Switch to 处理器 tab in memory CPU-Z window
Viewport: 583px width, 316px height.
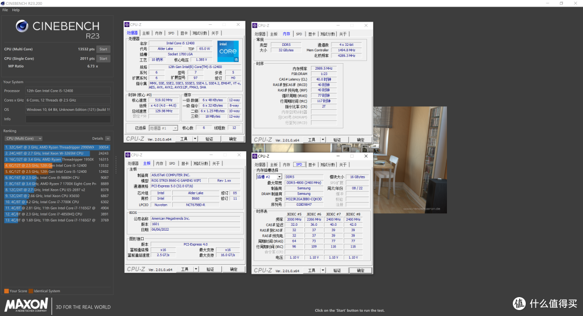(260, 34)
